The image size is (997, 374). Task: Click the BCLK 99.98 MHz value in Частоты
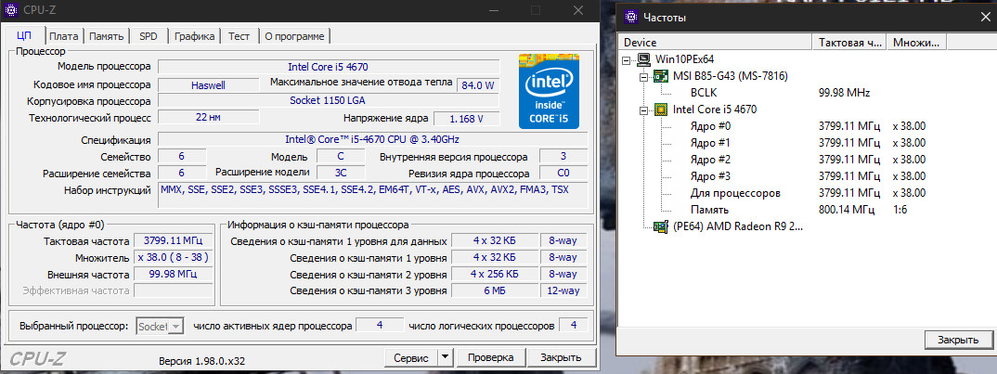(845, 93)
